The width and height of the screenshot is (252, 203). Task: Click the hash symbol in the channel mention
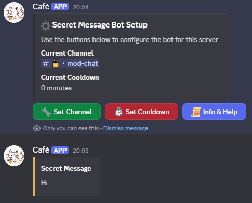[46, 63]
